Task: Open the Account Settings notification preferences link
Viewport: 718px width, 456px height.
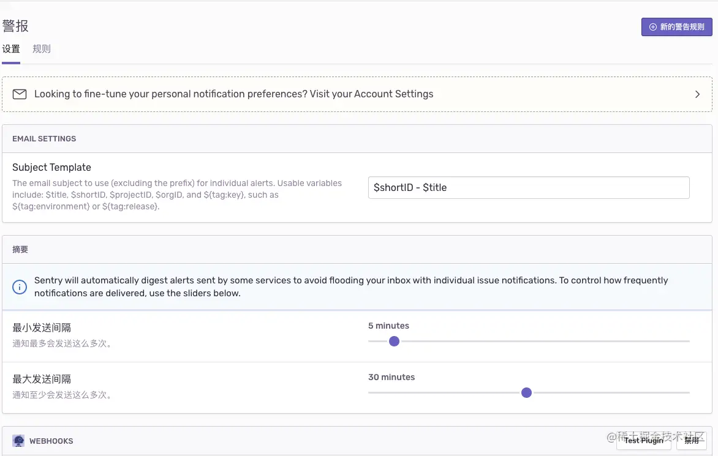Action: [x=233, y=94]
